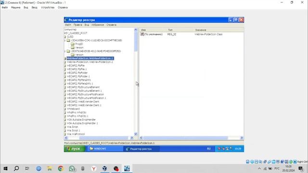Select the selected WebViewFolderIcon.WebViewFolderIcon.1 key
308x173 pixels.
tap(90, 59)
